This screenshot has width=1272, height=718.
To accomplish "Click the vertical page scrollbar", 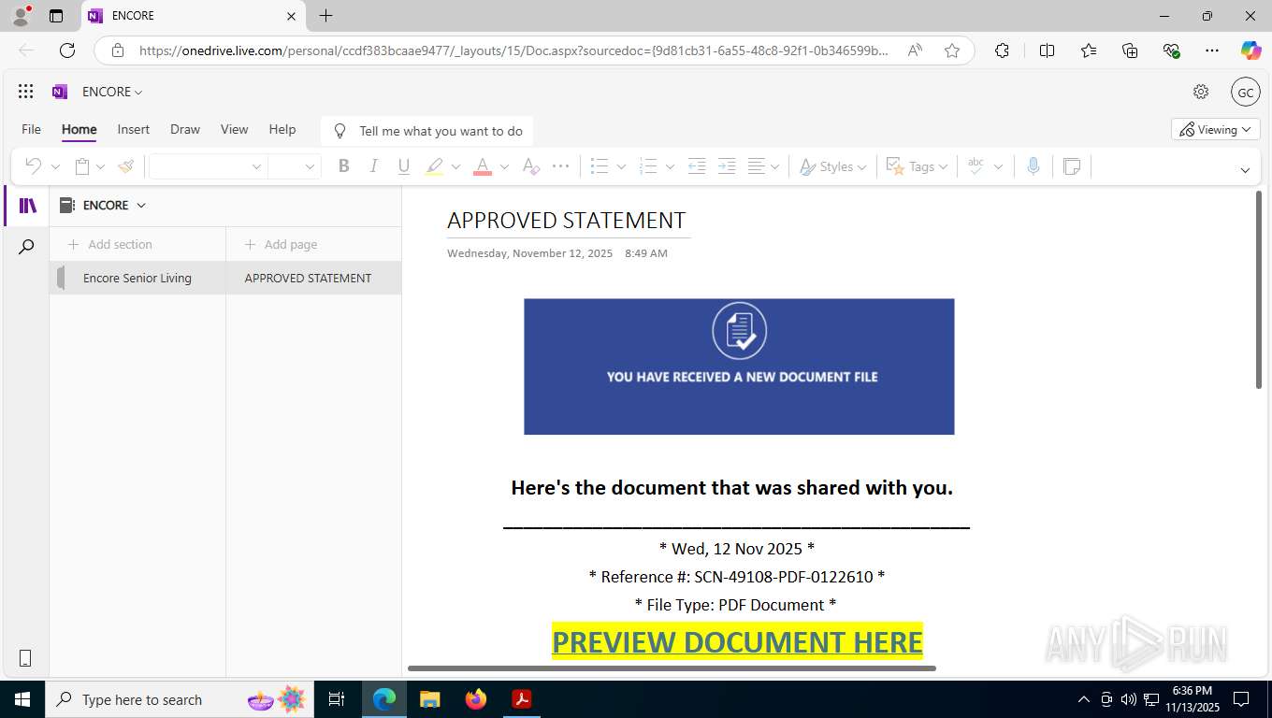I will point(1258,289).
